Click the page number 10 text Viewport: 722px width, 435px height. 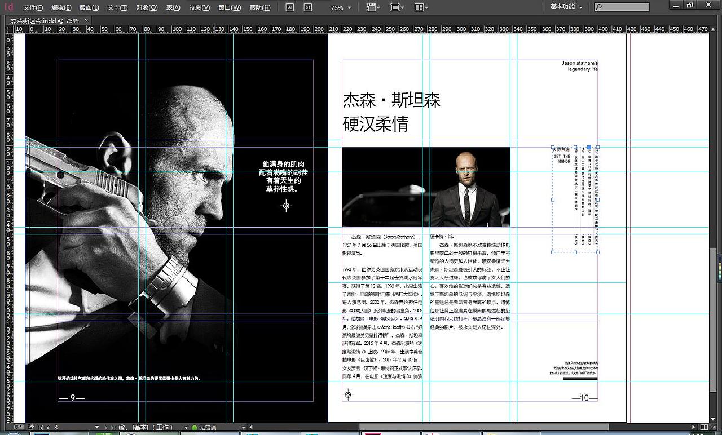[x=584, y=398]
